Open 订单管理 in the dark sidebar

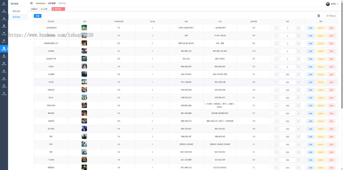tap(4, 56)
